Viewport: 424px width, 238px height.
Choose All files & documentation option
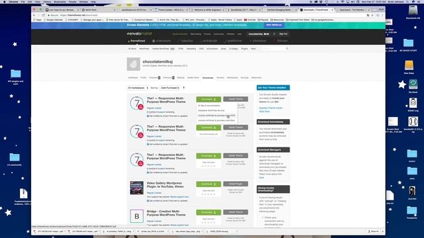pos(209,106)
